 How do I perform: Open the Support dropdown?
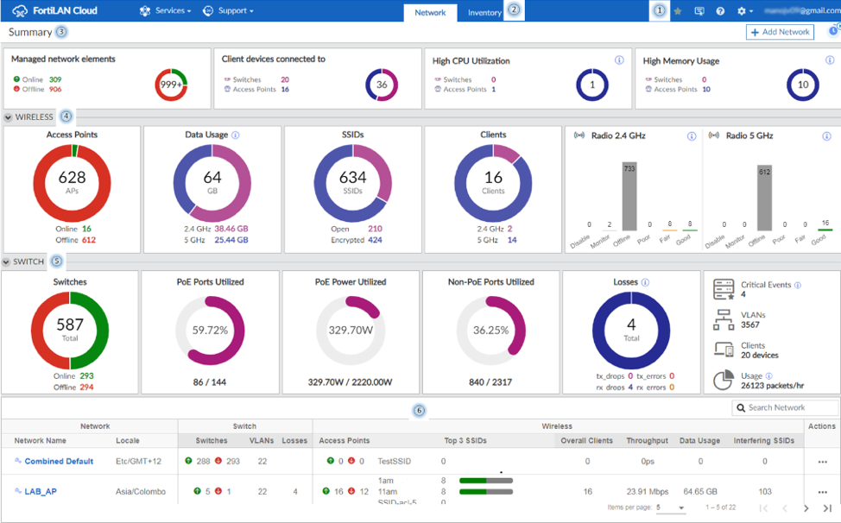[x=229, y=11]
